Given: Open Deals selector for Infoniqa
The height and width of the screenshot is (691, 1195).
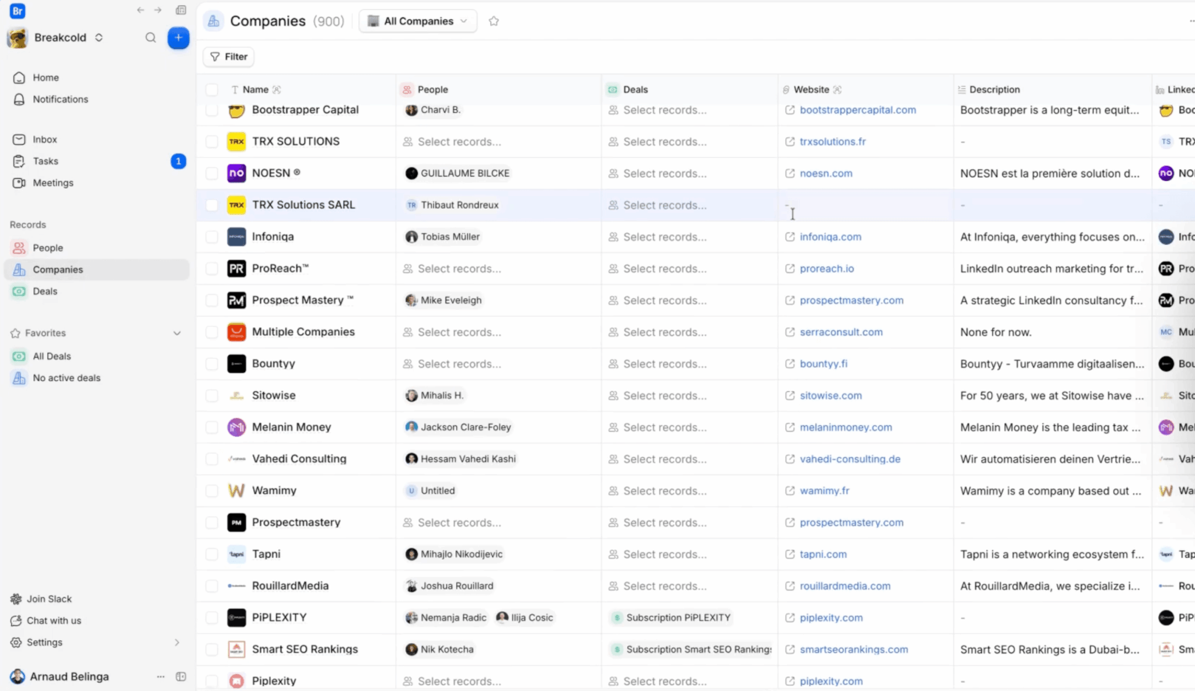Looking at the screenshot, I should [658, 237].
